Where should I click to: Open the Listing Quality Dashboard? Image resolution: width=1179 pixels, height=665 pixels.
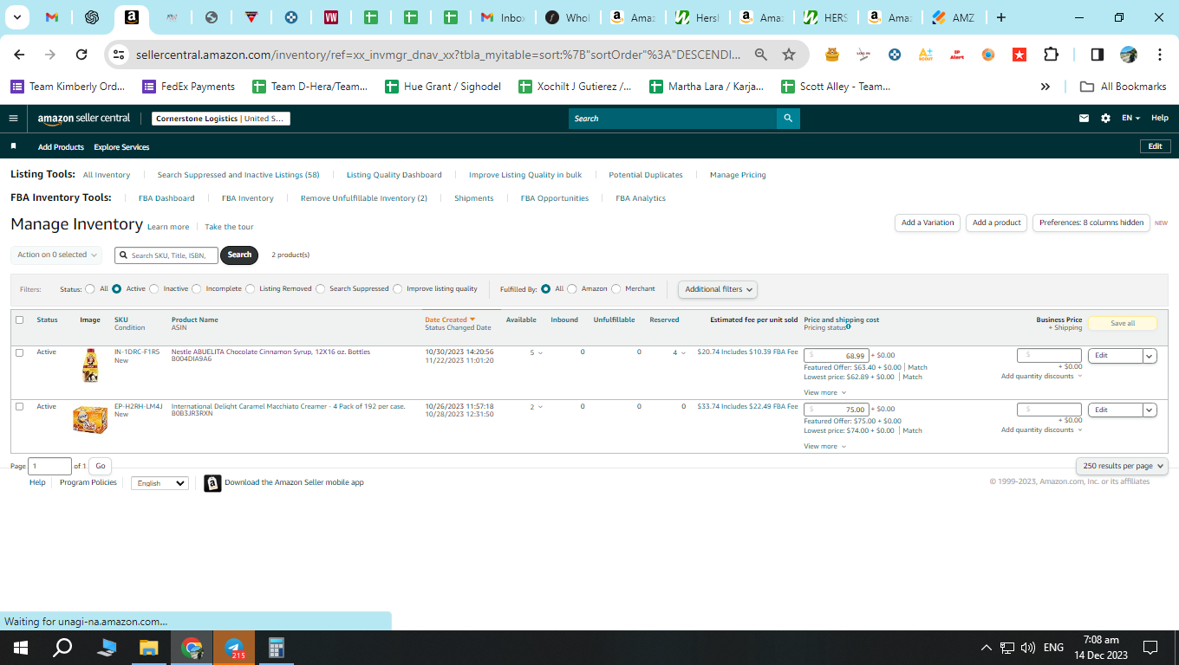[394, 175]
